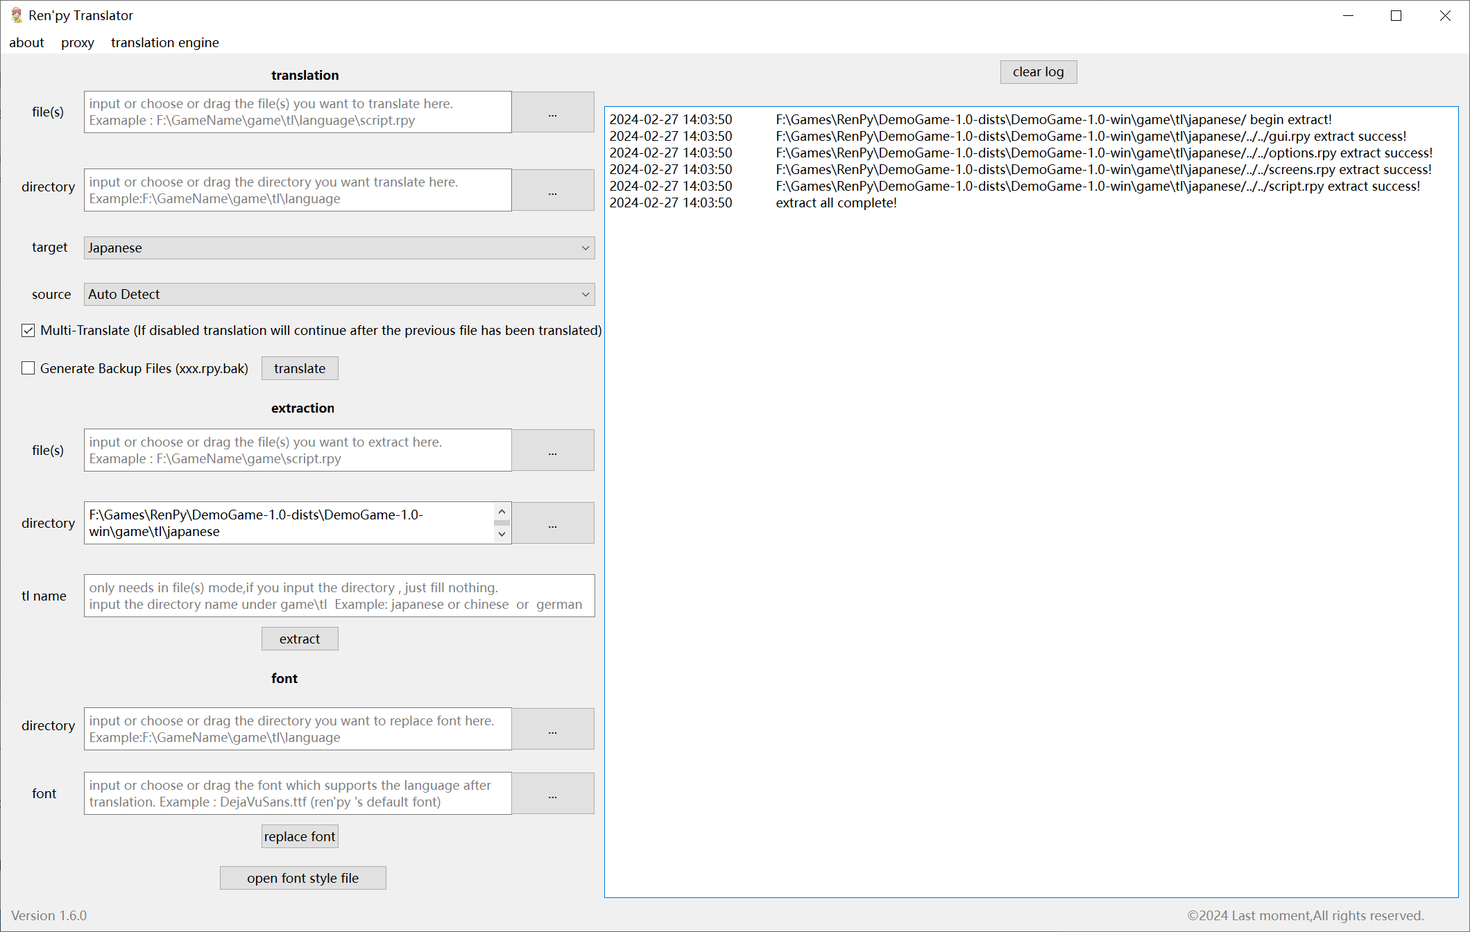Click the Ren'py Translator app icon in title bar

point(17,15)
